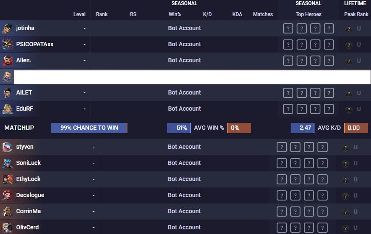
Task: Click the avatar on the blanked-out player row
Action: pyautogui.click(x=7, y=77)
